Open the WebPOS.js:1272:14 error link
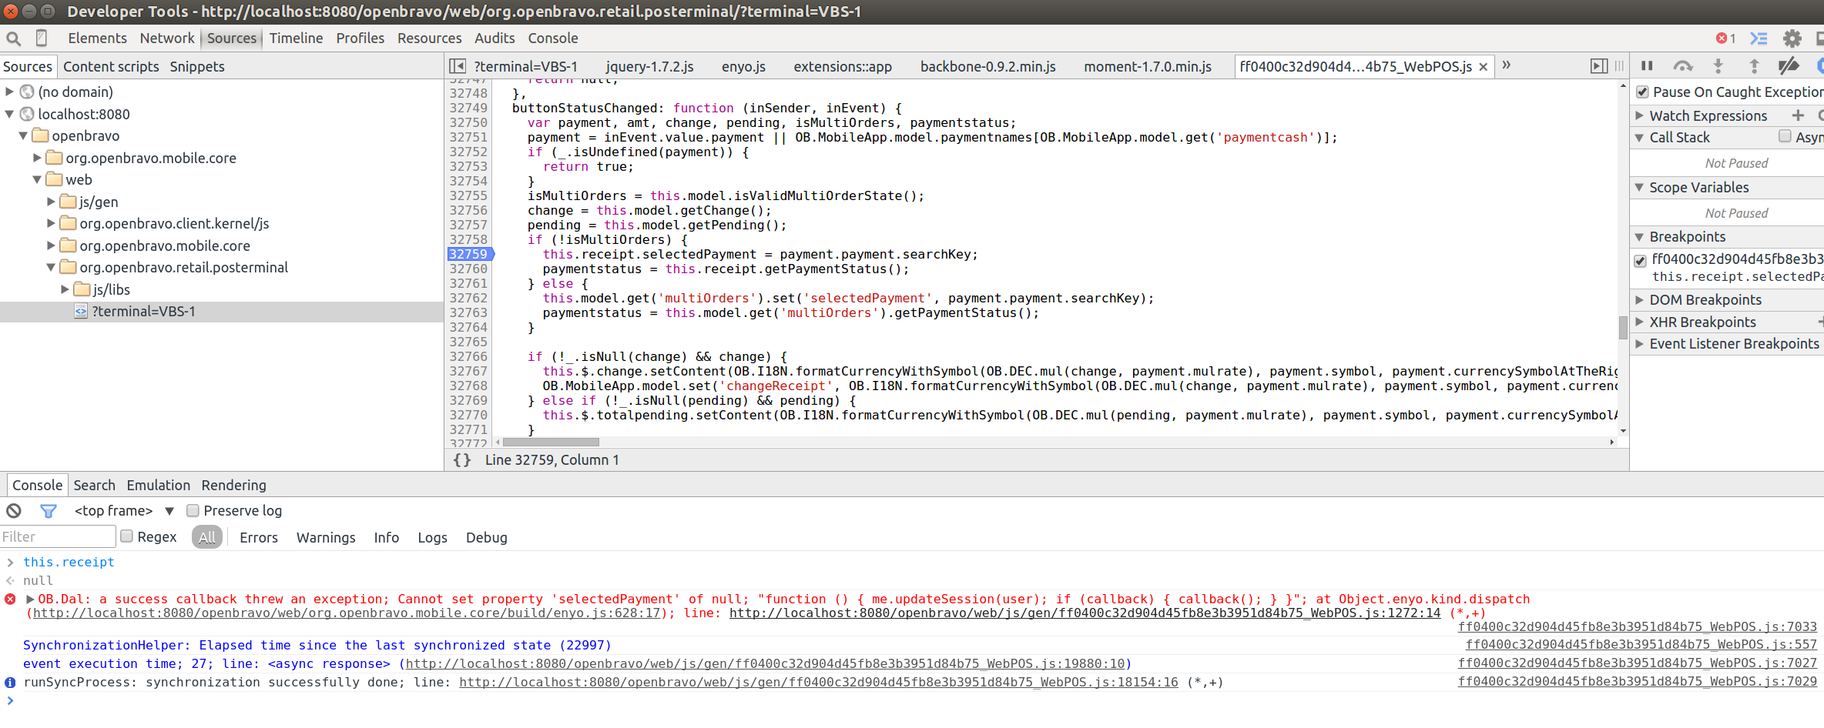 click(x=1085, y=613)
